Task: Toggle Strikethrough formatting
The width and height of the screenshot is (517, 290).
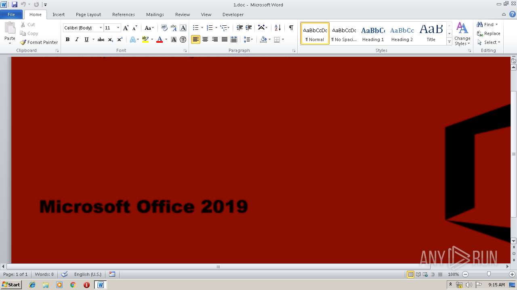Action: pyautogui.click(x=101, y=39)
